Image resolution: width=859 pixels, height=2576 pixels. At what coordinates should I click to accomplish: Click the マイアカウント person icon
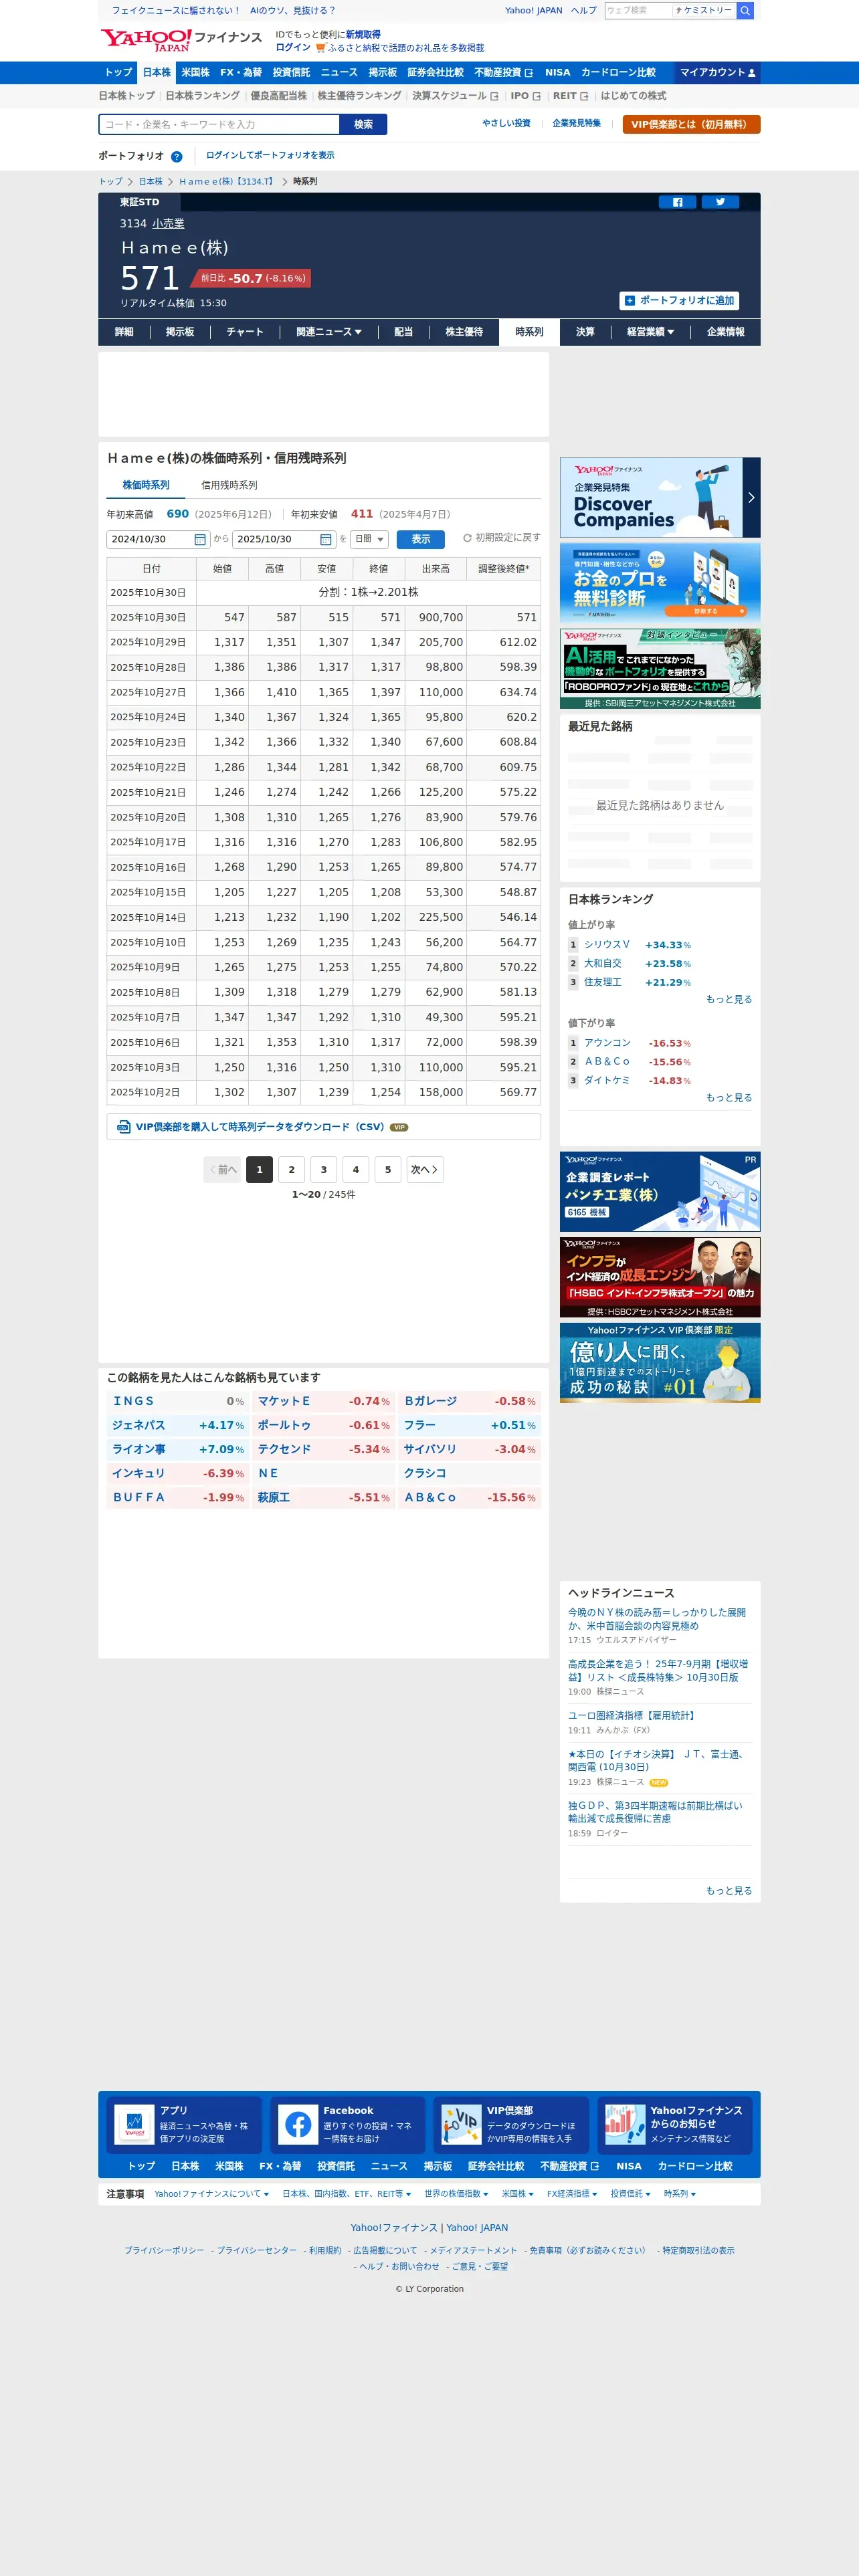click(x=752, y=73)
